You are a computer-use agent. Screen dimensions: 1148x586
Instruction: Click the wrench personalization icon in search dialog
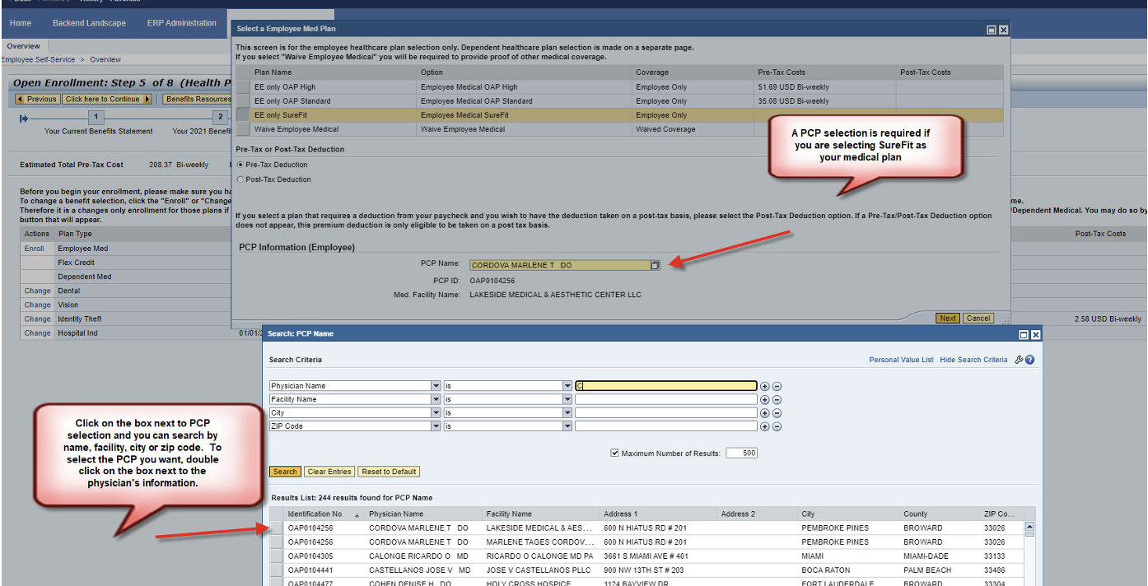pyautogui.click(x=1020, y=360)
